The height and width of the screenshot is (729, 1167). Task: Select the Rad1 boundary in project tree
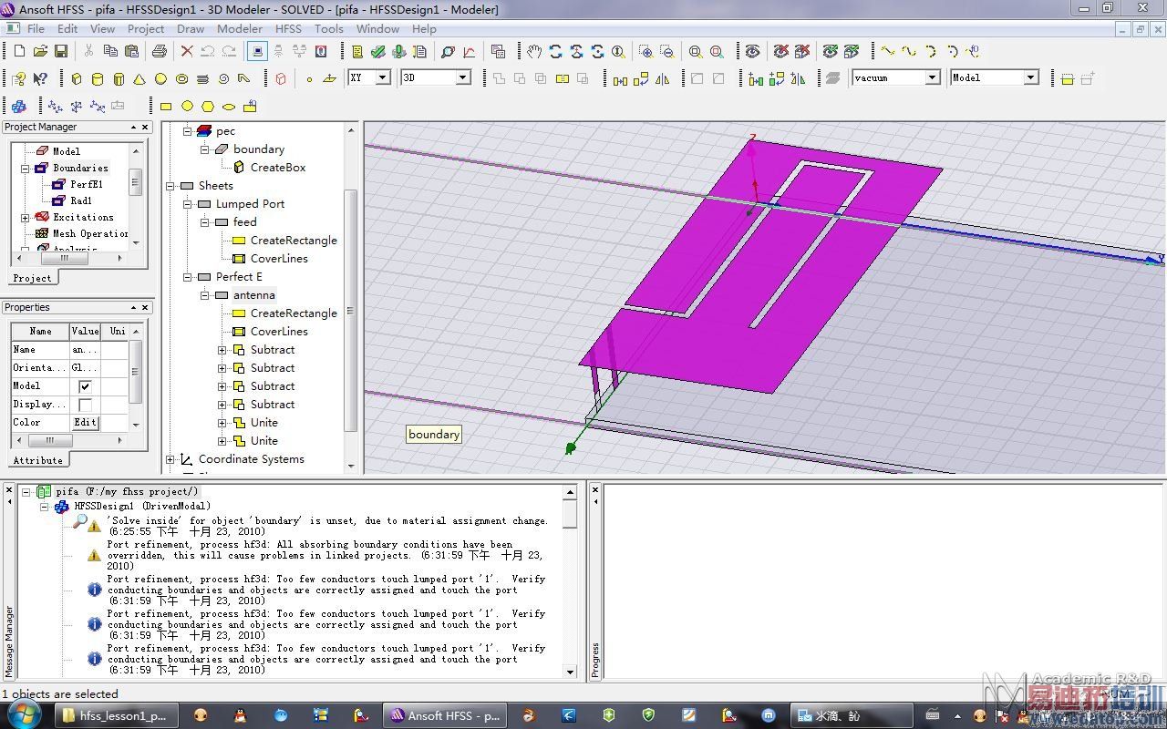[x=80, y=200]
